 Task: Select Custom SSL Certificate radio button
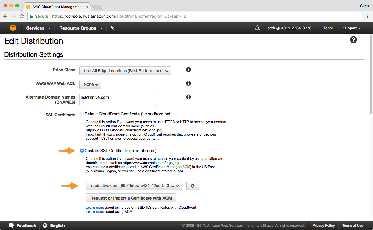[x=82, y=151]
